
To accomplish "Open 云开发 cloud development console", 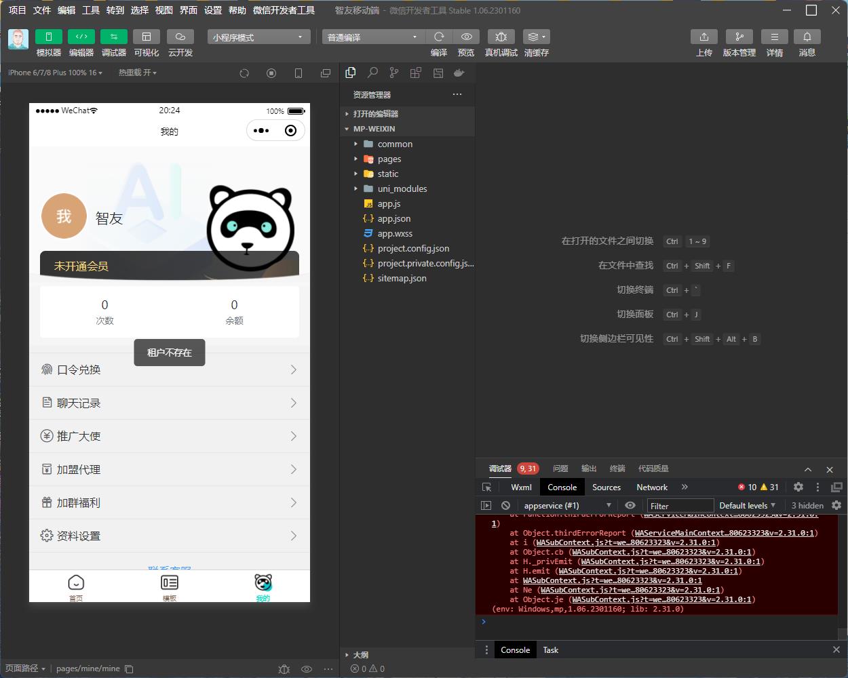I will 180,42.
